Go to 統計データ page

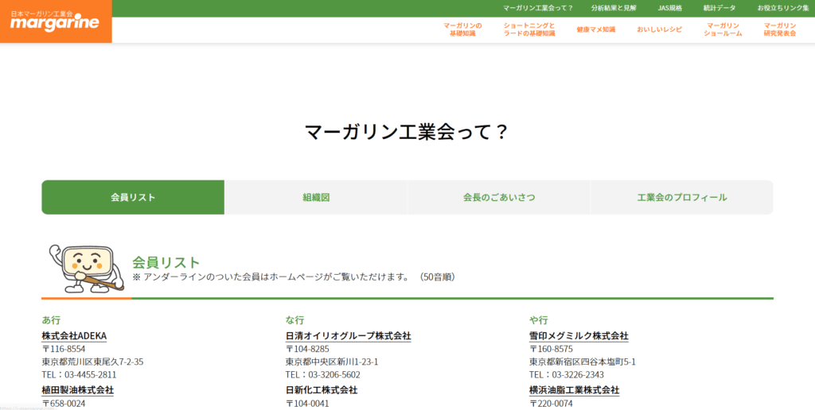tap(719, 8)
